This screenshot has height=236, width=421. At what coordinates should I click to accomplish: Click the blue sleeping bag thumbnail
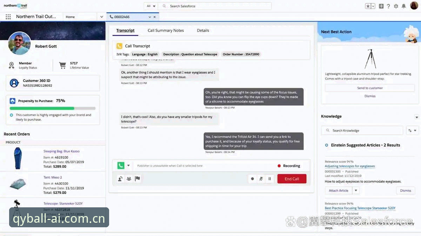click(x=18, y=158)
